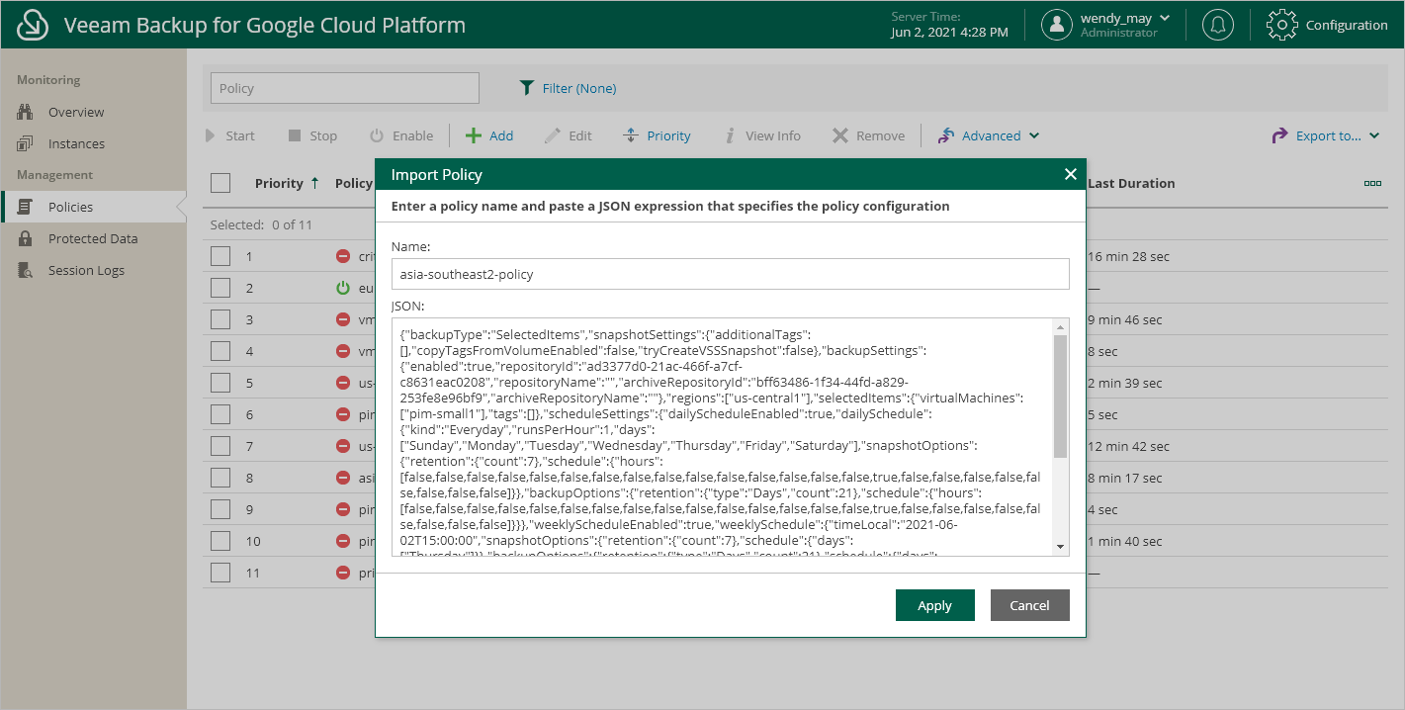The width and height of the screenshot is (1405, 710).
Task: Check the box for priority 10 row
Action: tap(220, 541)
